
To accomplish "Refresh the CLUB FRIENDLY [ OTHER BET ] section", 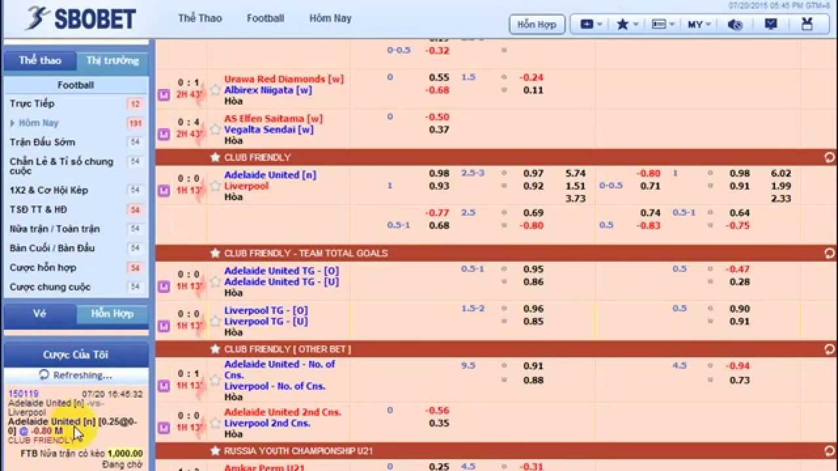I will [829, 349].
